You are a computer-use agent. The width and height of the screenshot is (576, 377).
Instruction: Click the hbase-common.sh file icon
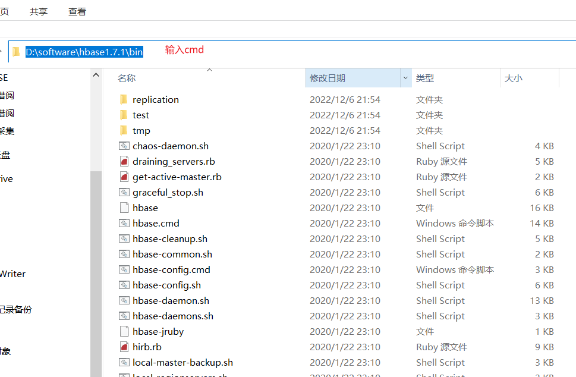[x=124, y=254]
